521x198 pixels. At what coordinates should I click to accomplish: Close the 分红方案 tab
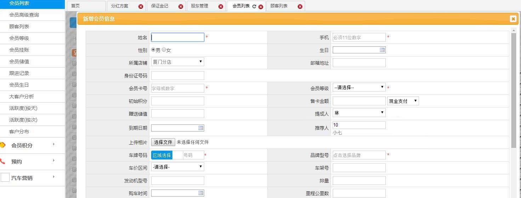point(141,6)
